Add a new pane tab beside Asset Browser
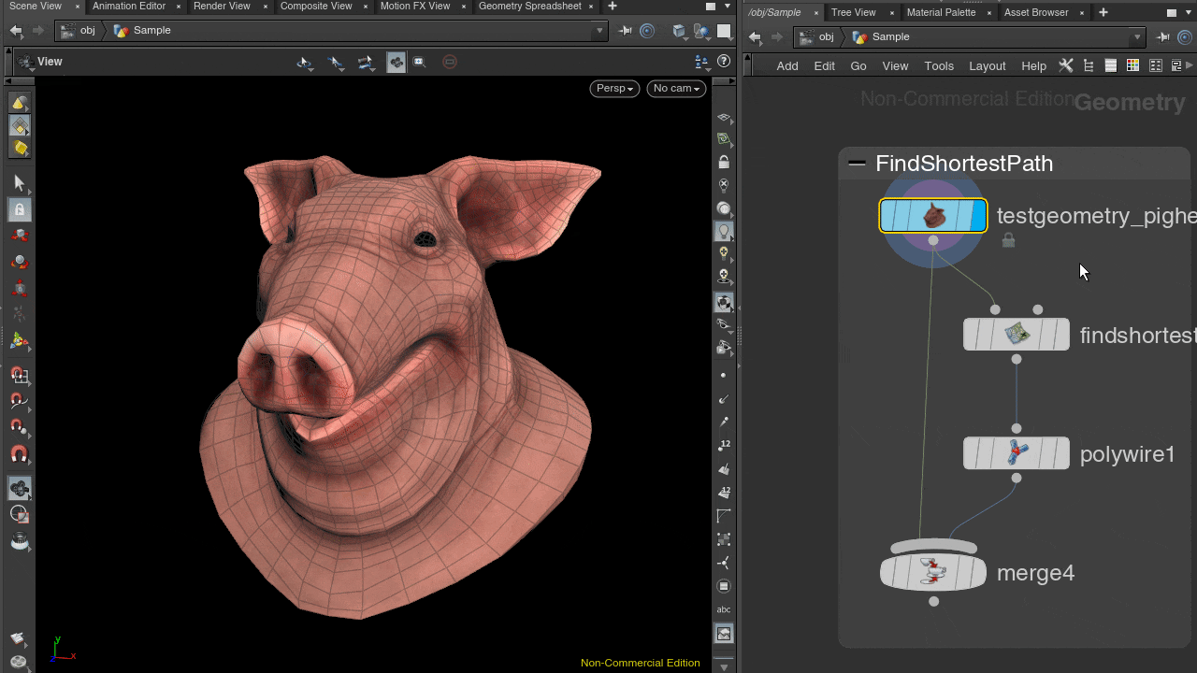The width and height of the screenshot is (1197, 673). [x=1103, y=13]
